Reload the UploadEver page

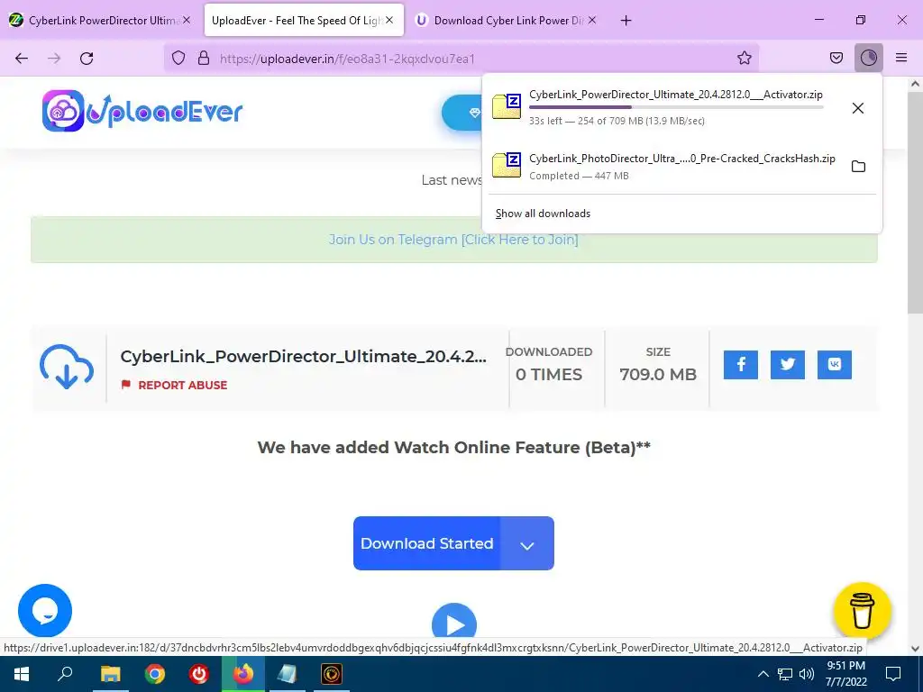87,58
